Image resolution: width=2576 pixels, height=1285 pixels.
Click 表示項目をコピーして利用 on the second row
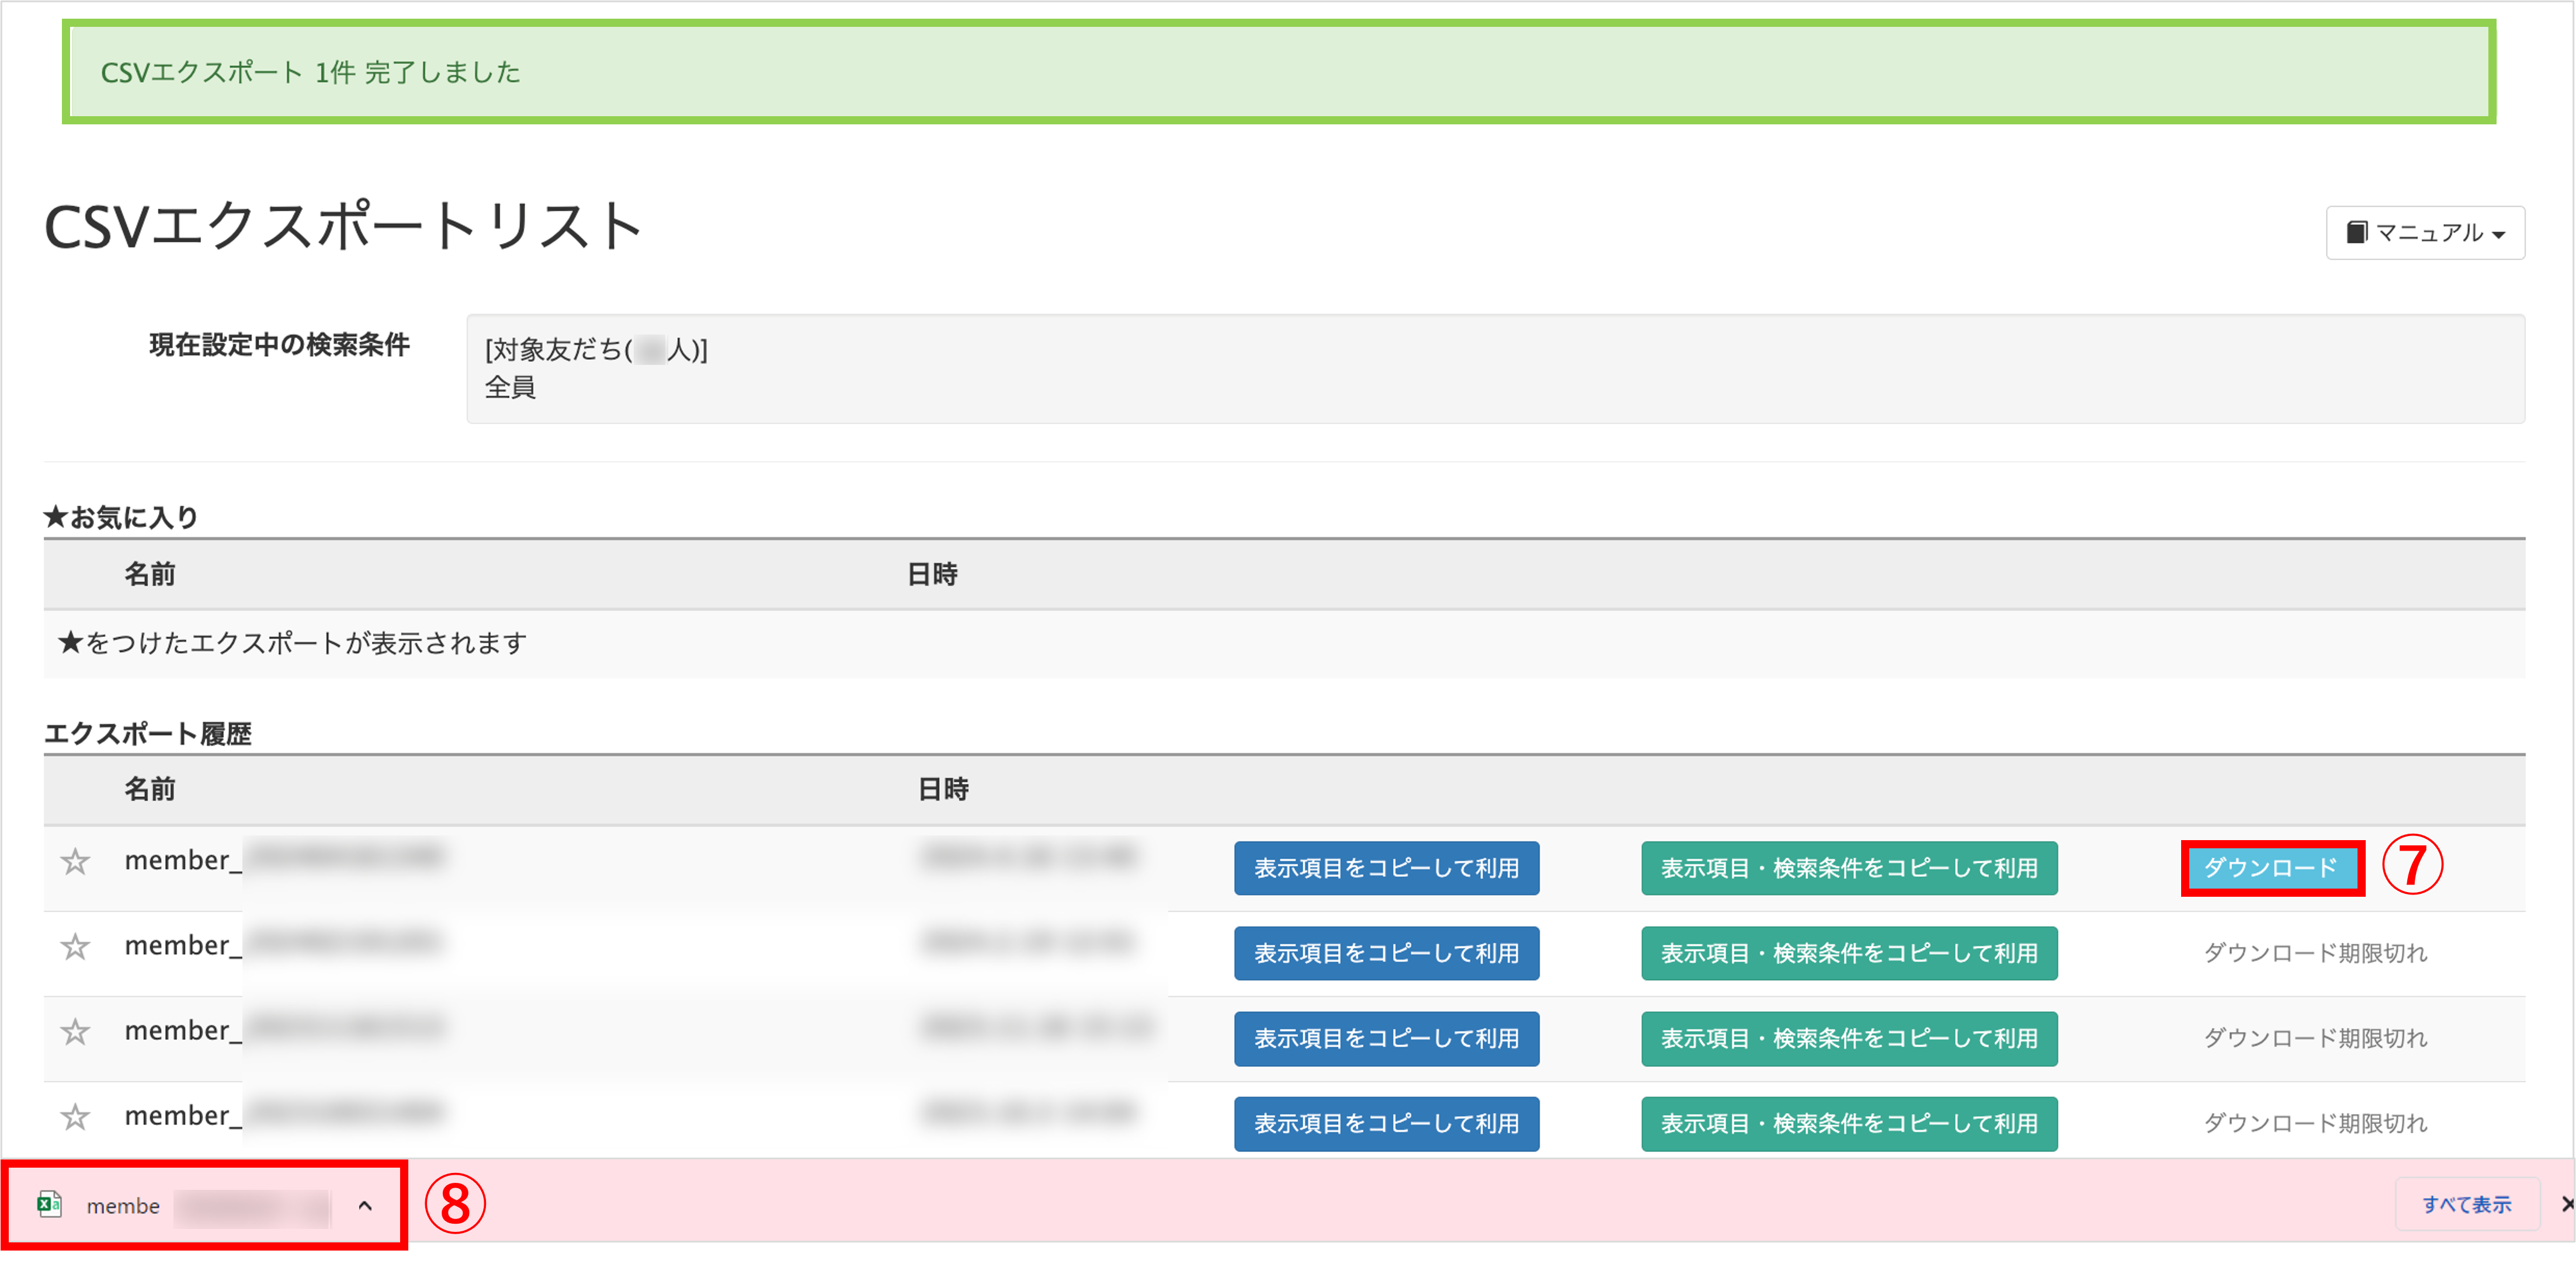click(1386, 953)
